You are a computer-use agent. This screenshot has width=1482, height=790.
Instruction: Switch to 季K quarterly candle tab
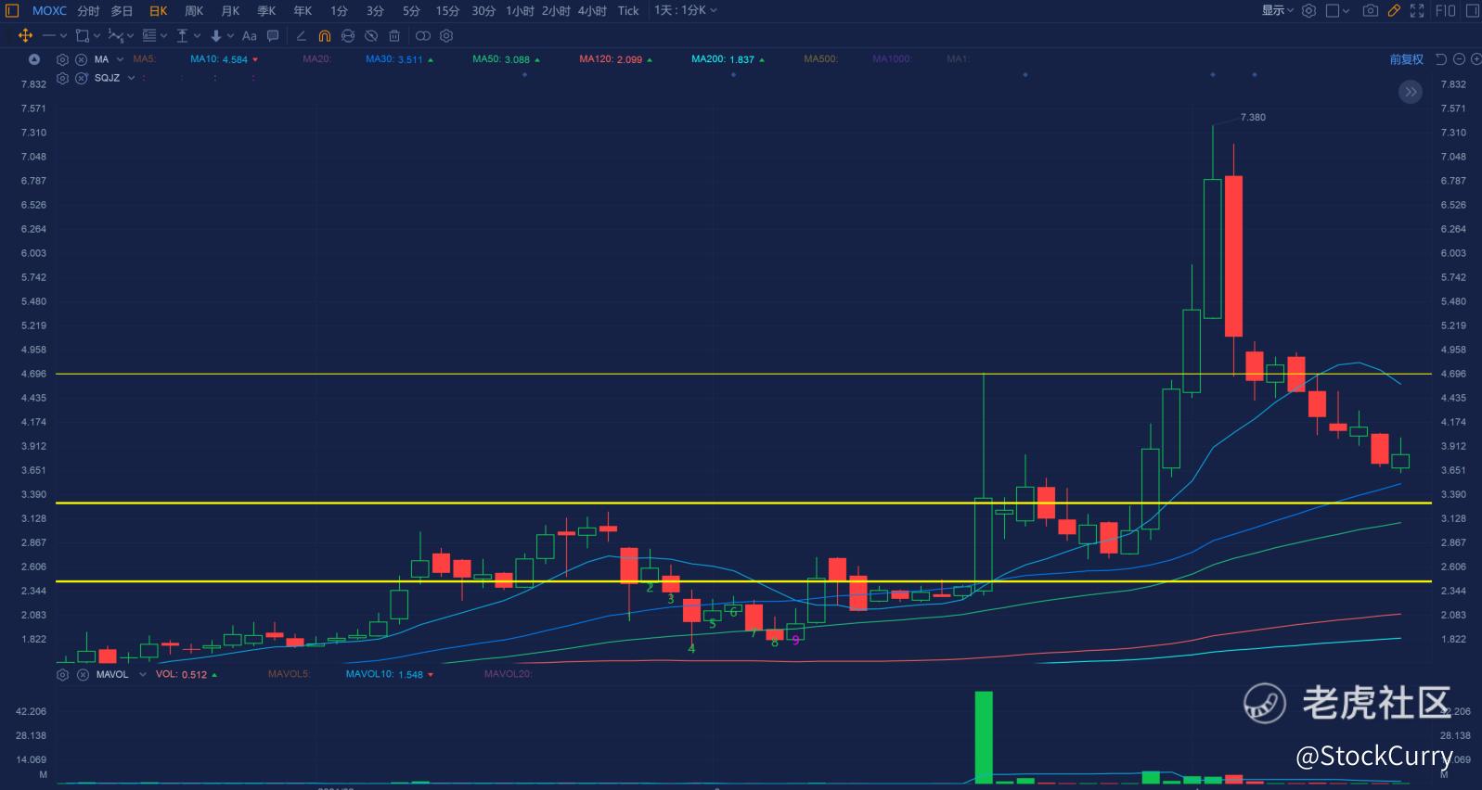tap(266, 11)
